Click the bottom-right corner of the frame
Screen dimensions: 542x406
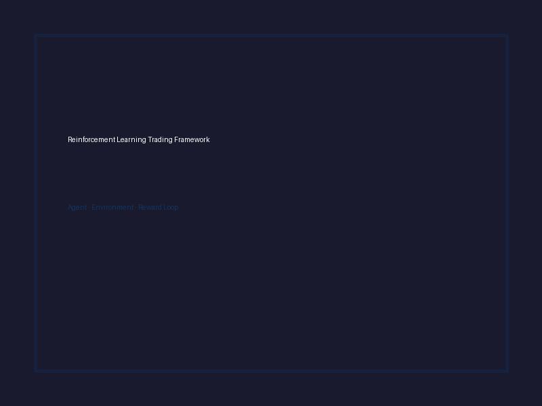(x=506, y=371)
